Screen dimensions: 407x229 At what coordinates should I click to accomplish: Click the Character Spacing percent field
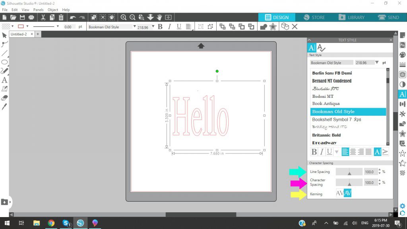pos(370,182)
